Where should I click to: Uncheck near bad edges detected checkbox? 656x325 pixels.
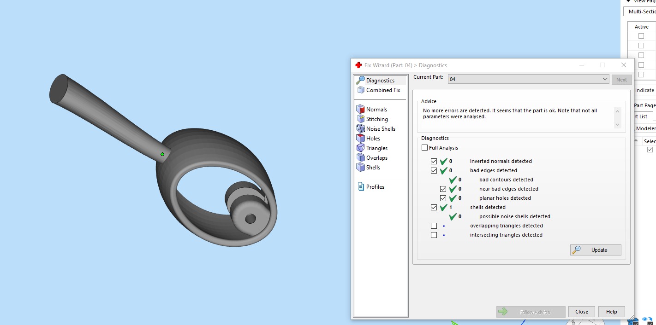[x=443, y=189]
